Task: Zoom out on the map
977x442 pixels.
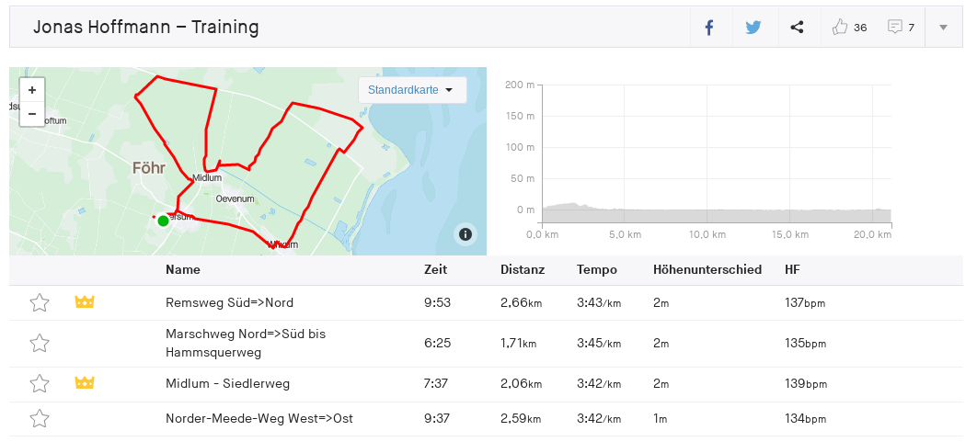Action: pyautogui.click(x=32, y=114)
